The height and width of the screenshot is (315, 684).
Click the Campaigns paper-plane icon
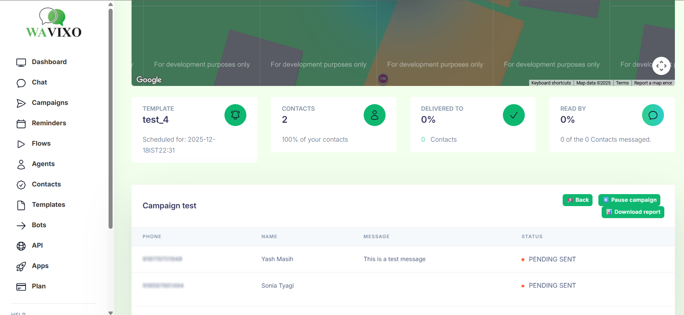click(x=21, y=103)
